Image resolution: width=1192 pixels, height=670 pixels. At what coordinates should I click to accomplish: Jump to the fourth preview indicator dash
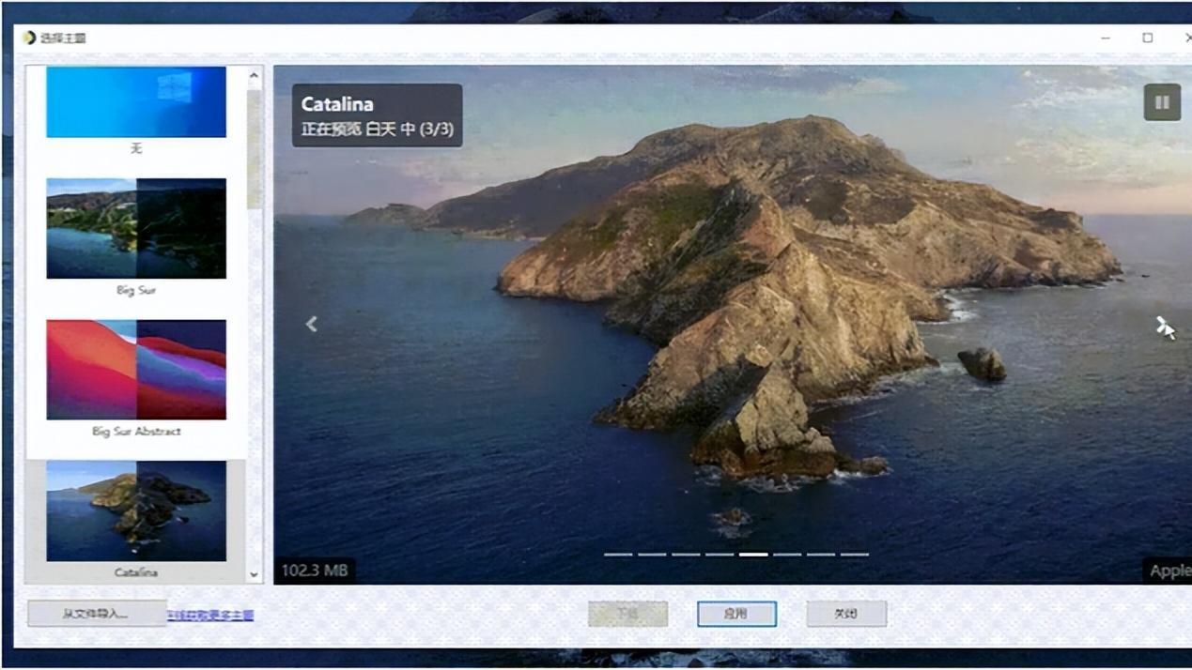coord(720,555)
